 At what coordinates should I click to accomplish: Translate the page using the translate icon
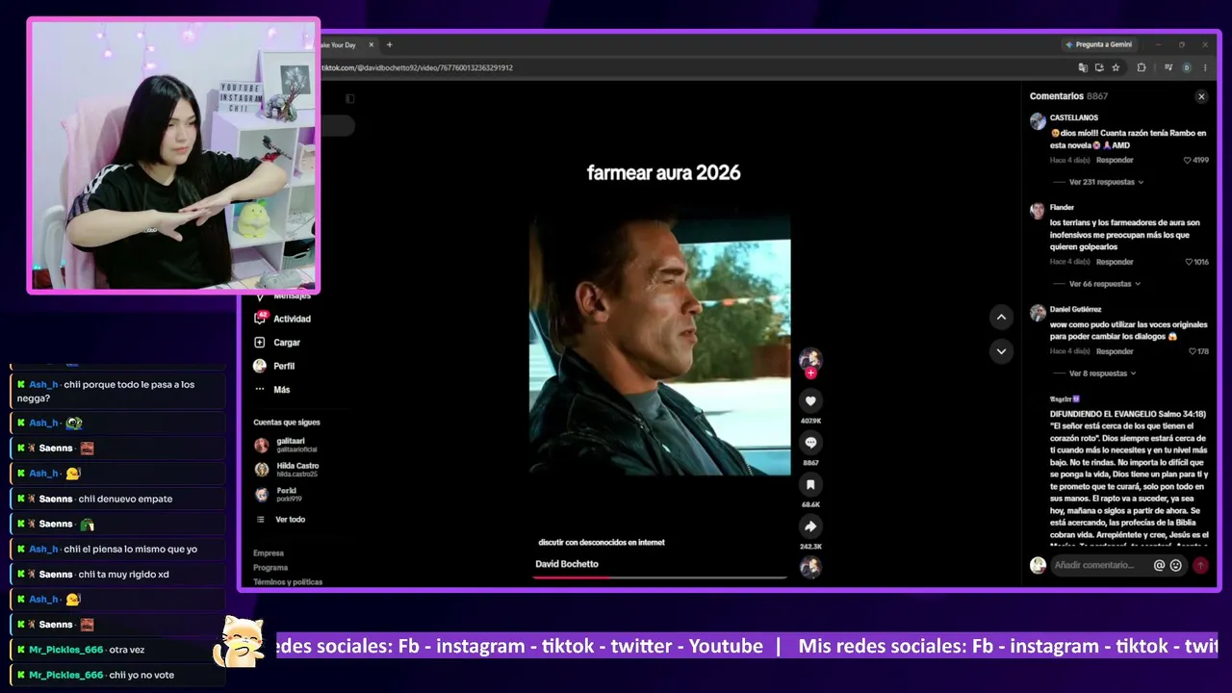coord(1083,67)
